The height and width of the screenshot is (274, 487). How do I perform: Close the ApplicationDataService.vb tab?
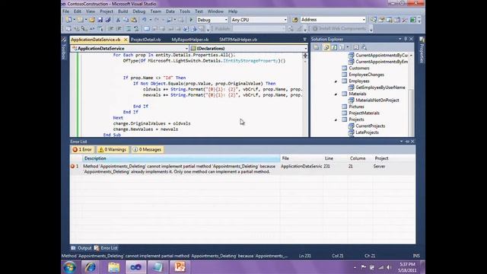pos(126,40)
